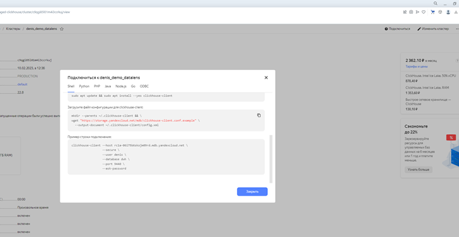Switch to the Shell tab
The height and width of the screenshot is (237, 459).
pos(71,86)
